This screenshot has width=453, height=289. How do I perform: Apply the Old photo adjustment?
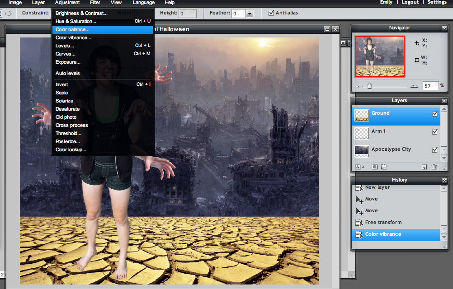[103, 117]
